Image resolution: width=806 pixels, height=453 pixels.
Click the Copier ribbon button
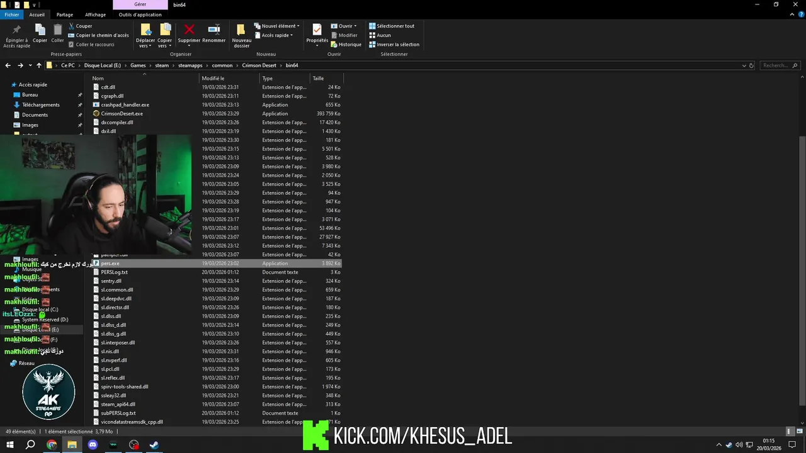coord(40,34)
